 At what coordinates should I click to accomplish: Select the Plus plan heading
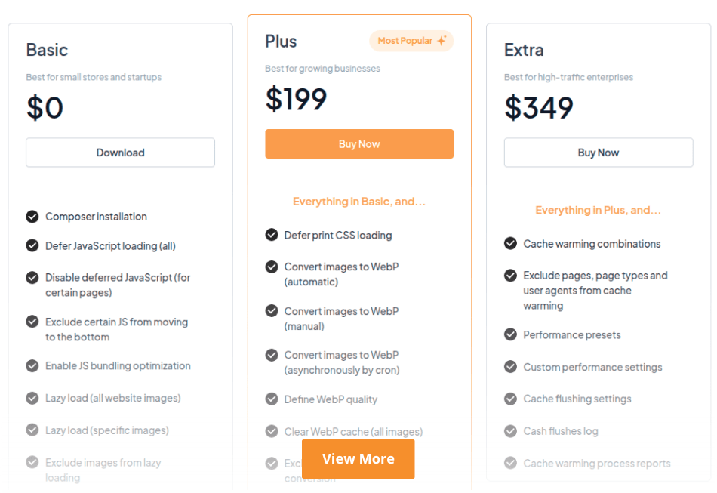pyautogui.click(x=281, y=42)
